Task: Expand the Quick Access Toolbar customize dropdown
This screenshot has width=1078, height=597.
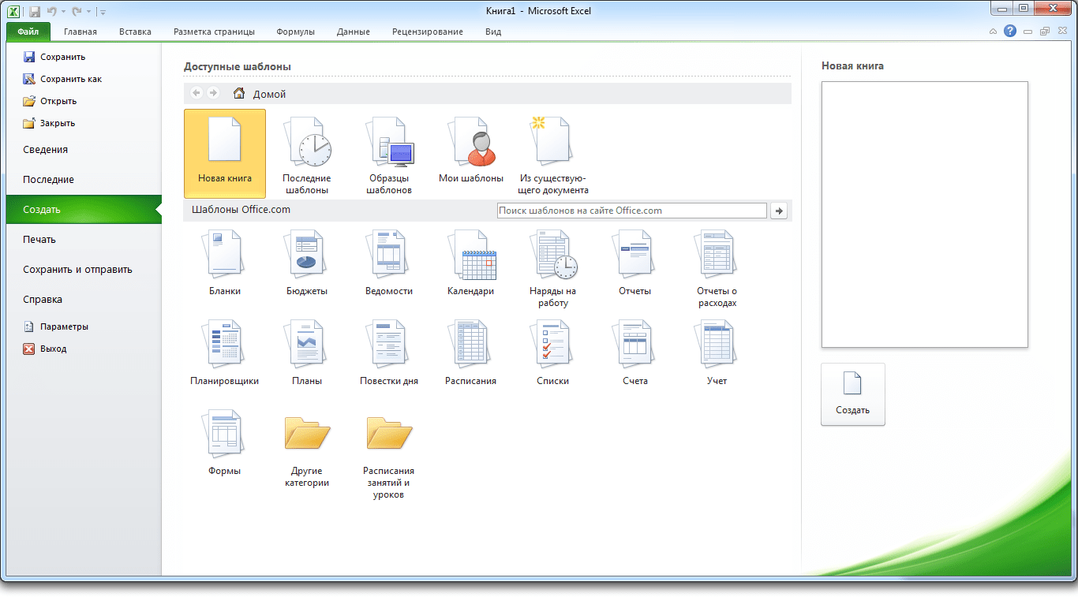Action: 103,12
